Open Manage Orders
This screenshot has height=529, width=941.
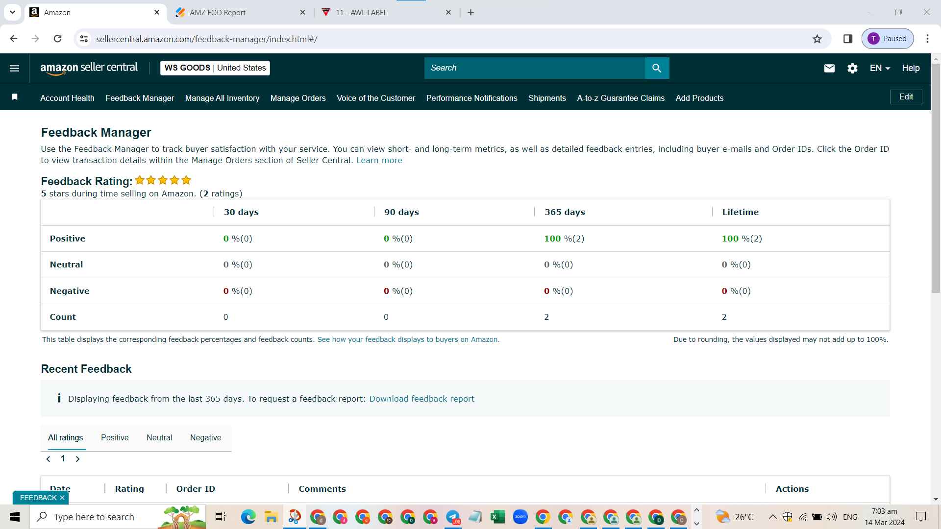(x=298, y=98)
